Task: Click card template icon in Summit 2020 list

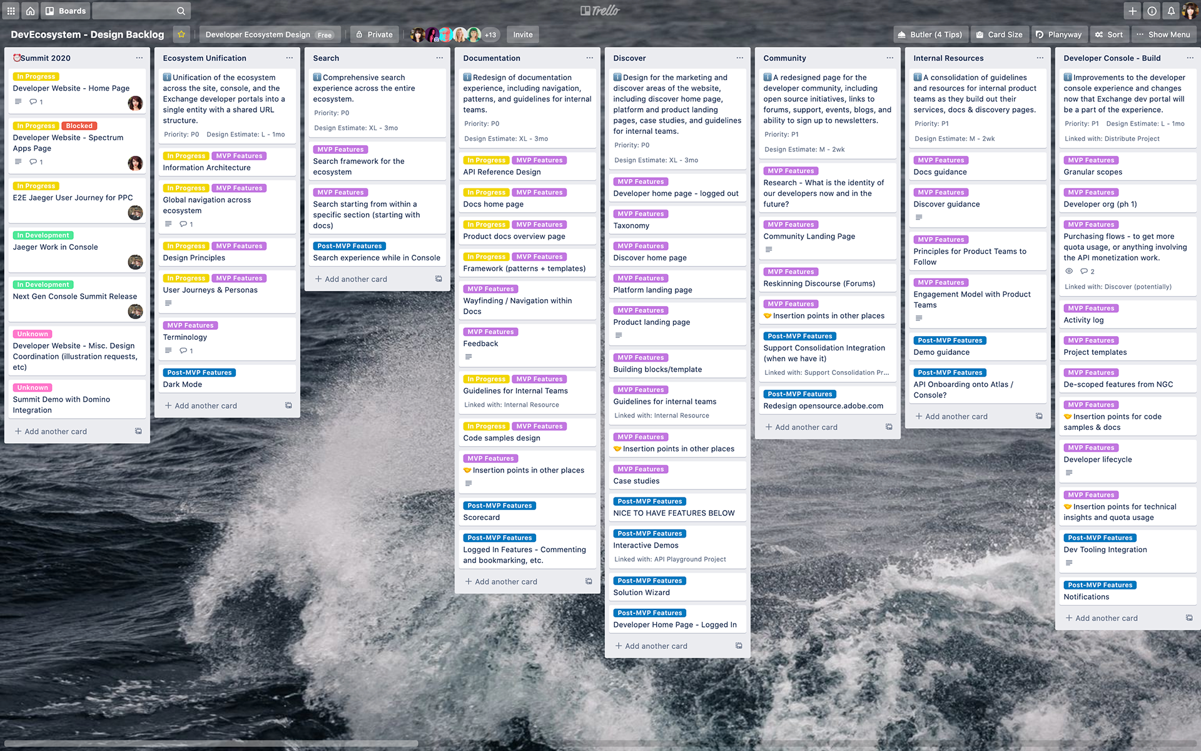Action: click(138, 431)
